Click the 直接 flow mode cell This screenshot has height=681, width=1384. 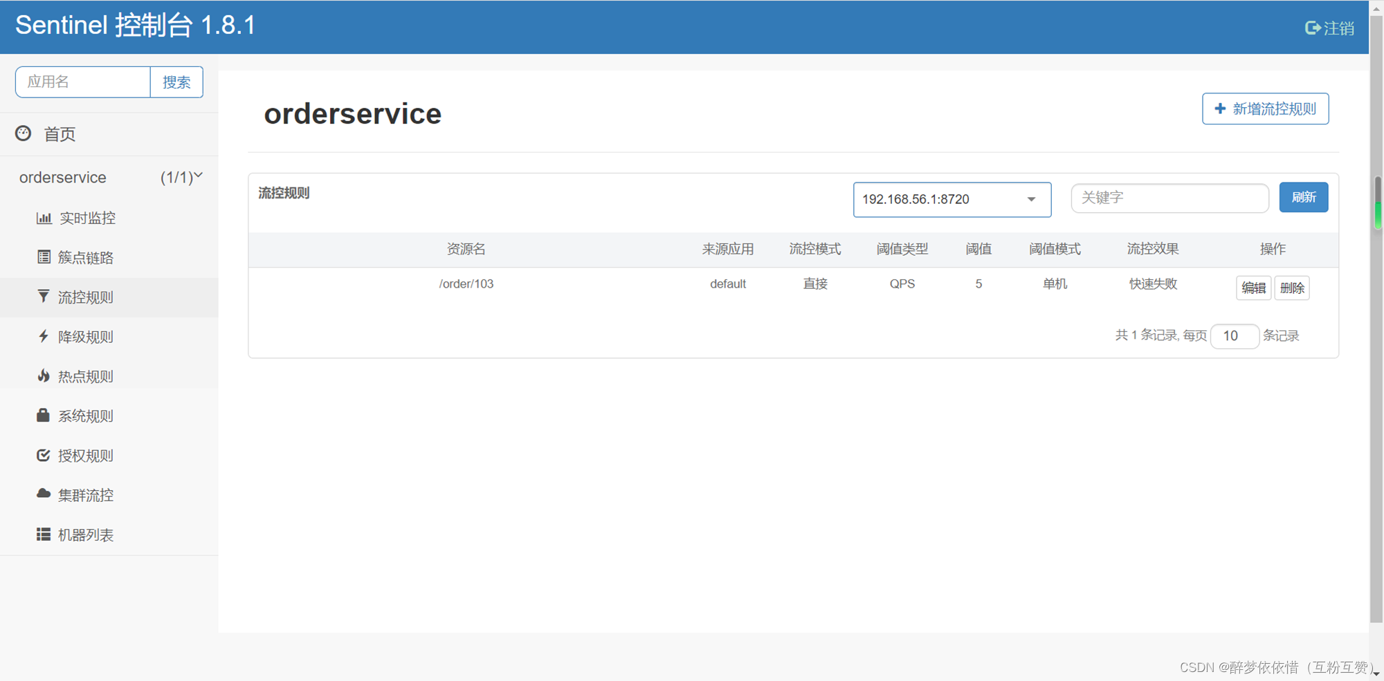pos(815,284)
